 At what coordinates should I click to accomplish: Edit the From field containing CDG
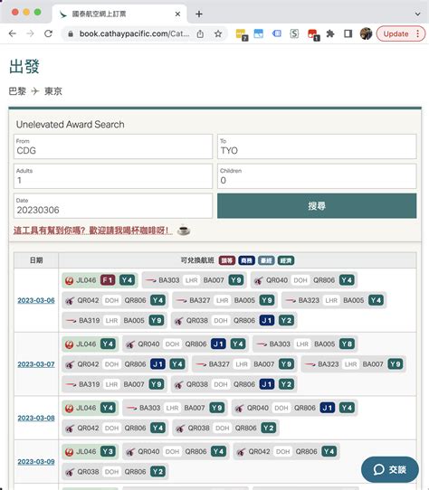[113, 146]
